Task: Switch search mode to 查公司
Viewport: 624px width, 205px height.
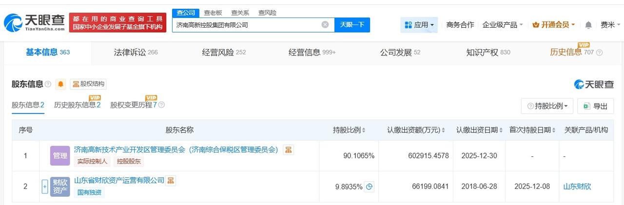Action: point(185,13)
